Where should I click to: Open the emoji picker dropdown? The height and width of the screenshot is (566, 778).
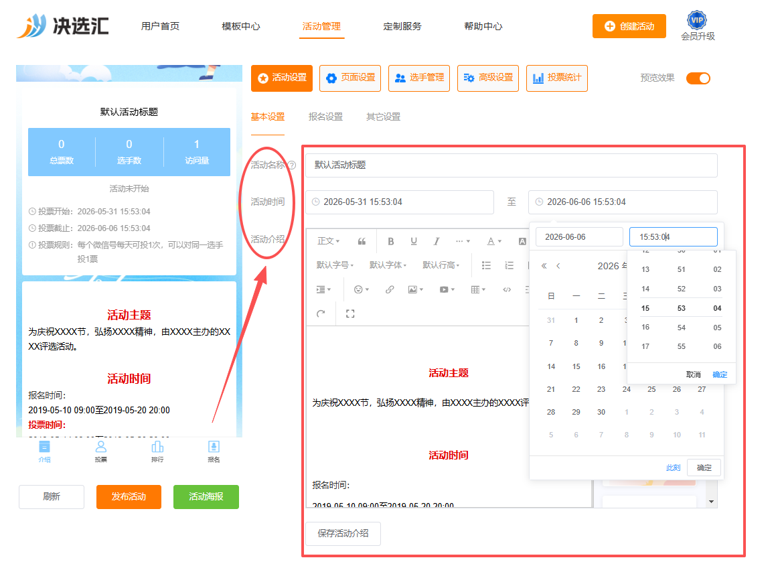pos(362,289)
